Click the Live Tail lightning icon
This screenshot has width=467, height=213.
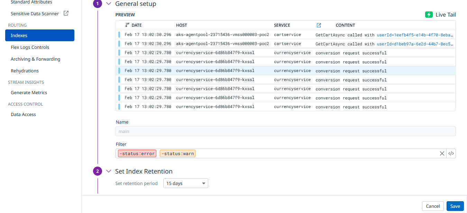429,15
